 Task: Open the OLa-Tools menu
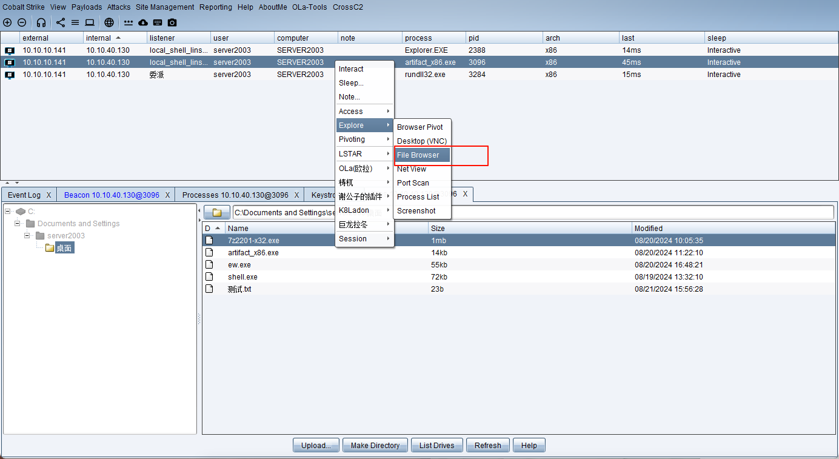(310, 7)
